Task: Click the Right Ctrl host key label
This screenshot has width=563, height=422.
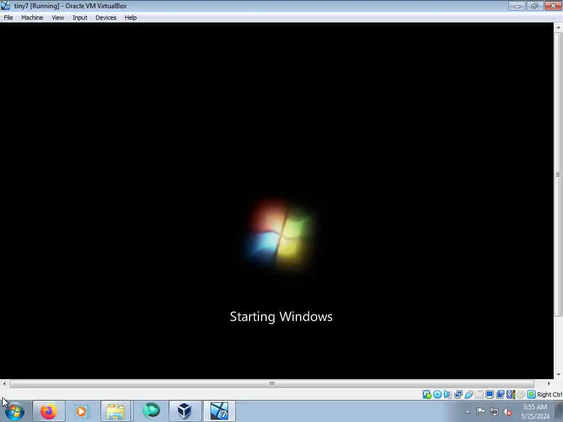Action: tap(550, 395)
